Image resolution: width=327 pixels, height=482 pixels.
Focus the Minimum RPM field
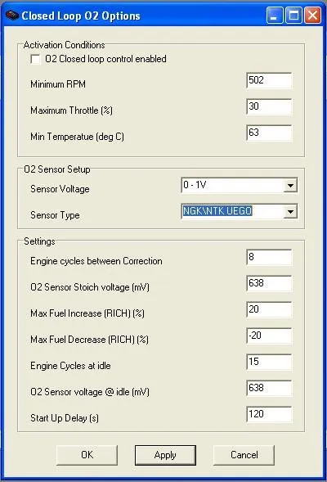[269, 80]
